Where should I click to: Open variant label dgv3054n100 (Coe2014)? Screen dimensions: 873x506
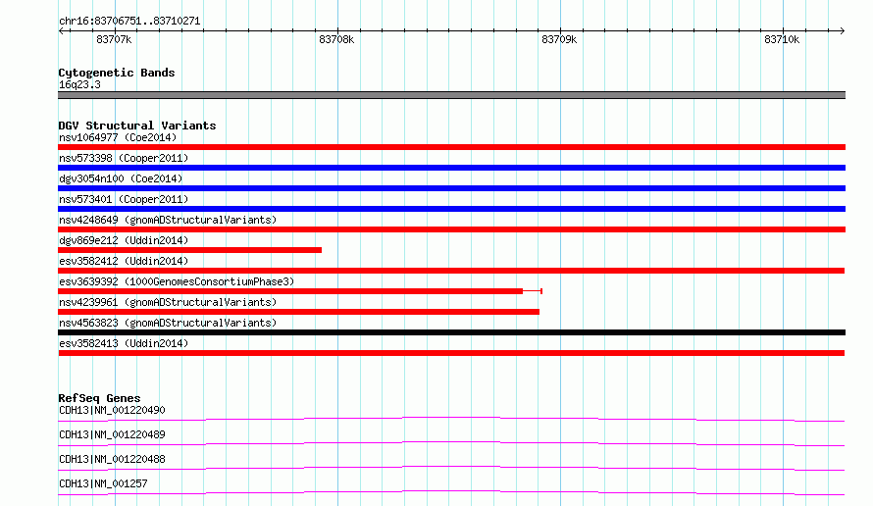click(121, 178)
